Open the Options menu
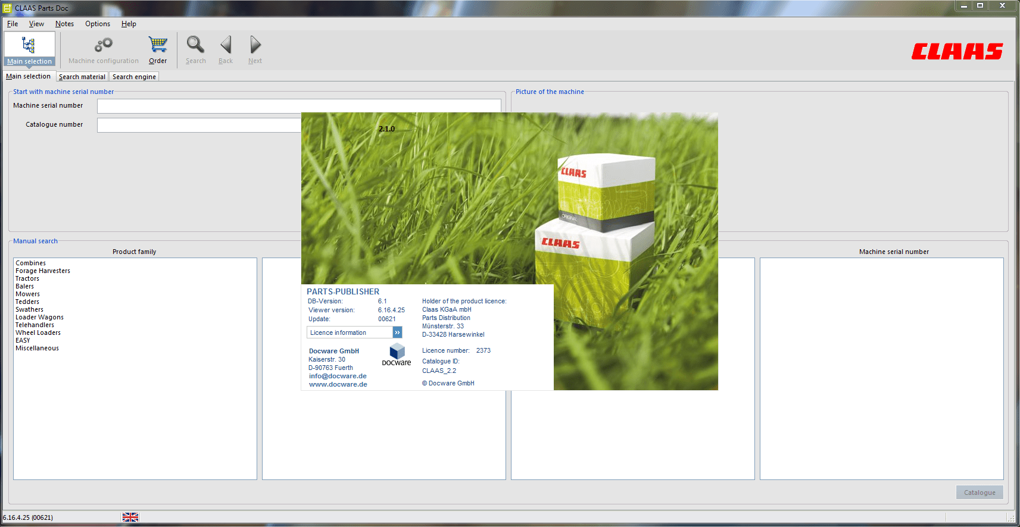Image resolution: width=1020 pixels, height=527 pixels. (x=98, y=24)
